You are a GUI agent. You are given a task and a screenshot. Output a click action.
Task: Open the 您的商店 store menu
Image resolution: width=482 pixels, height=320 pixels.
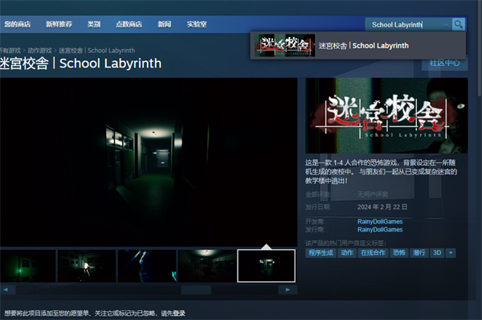[x=18, y=24]
